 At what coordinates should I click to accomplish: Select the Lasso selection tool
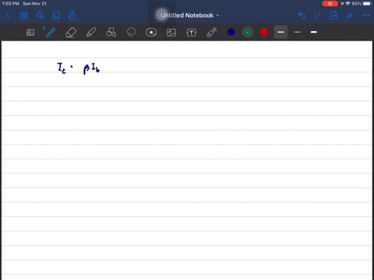(131, 33)
